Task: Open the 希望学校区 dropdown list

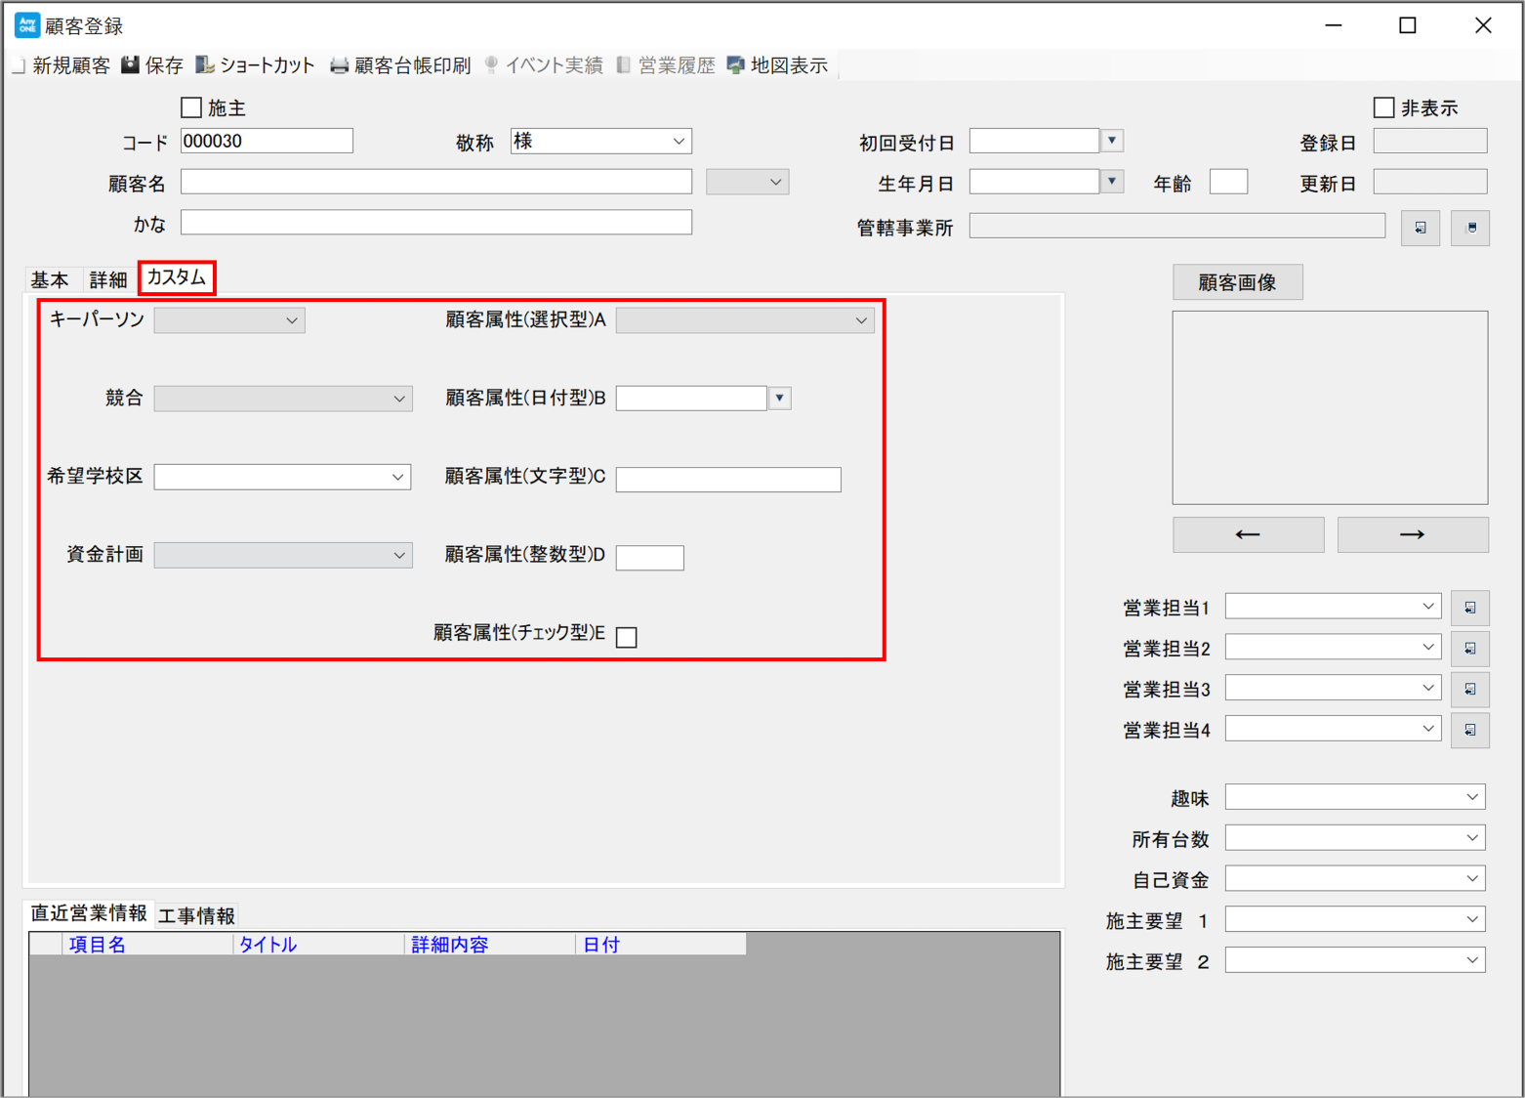Action: (397, 477)
